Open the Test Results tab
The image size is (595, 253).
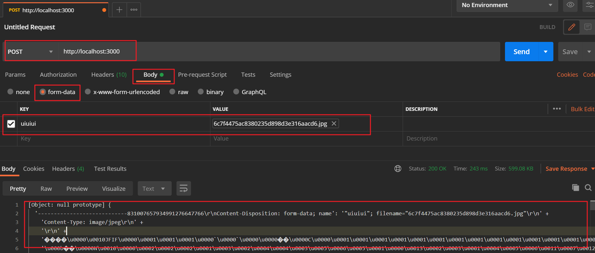[x=110, y=169]
